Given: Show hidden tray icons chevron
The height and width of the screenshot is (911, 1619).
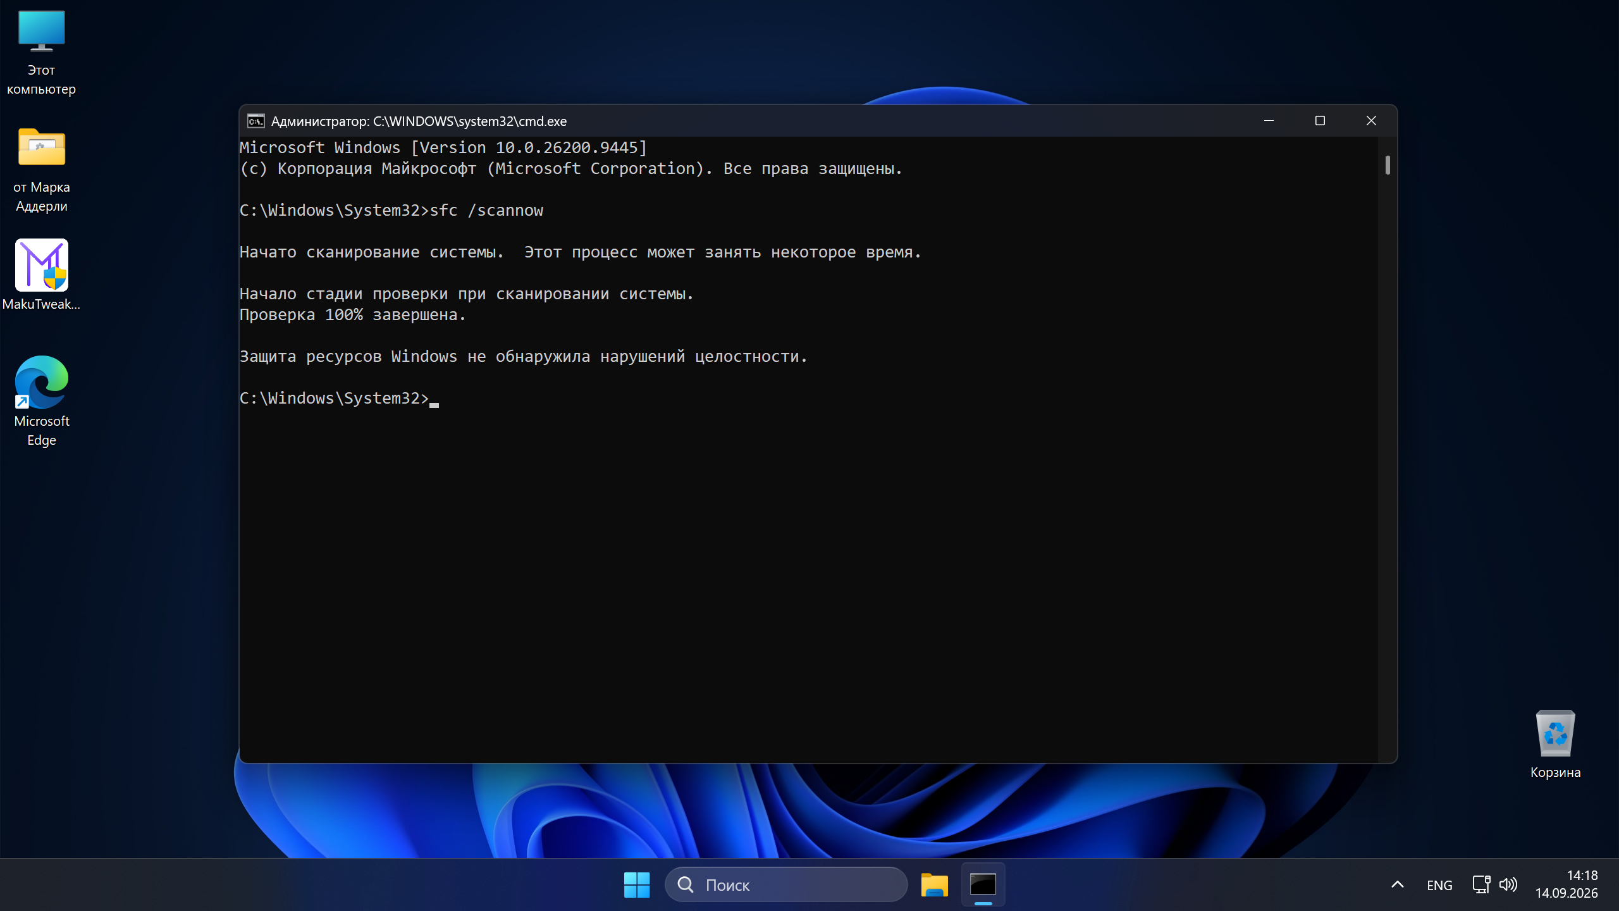Looking at the screenshot, I should [1398, 884].
